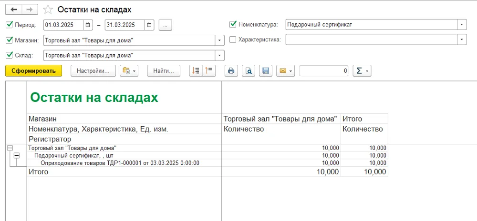The height and width of the screenshot is (221, 477).
Task: Click the Итого column header
Action: tap(353, 119)
